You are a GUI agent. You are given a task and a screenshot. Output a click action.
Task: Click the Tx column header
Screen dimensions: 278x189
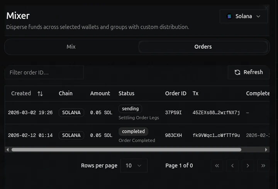click(195, 93)
